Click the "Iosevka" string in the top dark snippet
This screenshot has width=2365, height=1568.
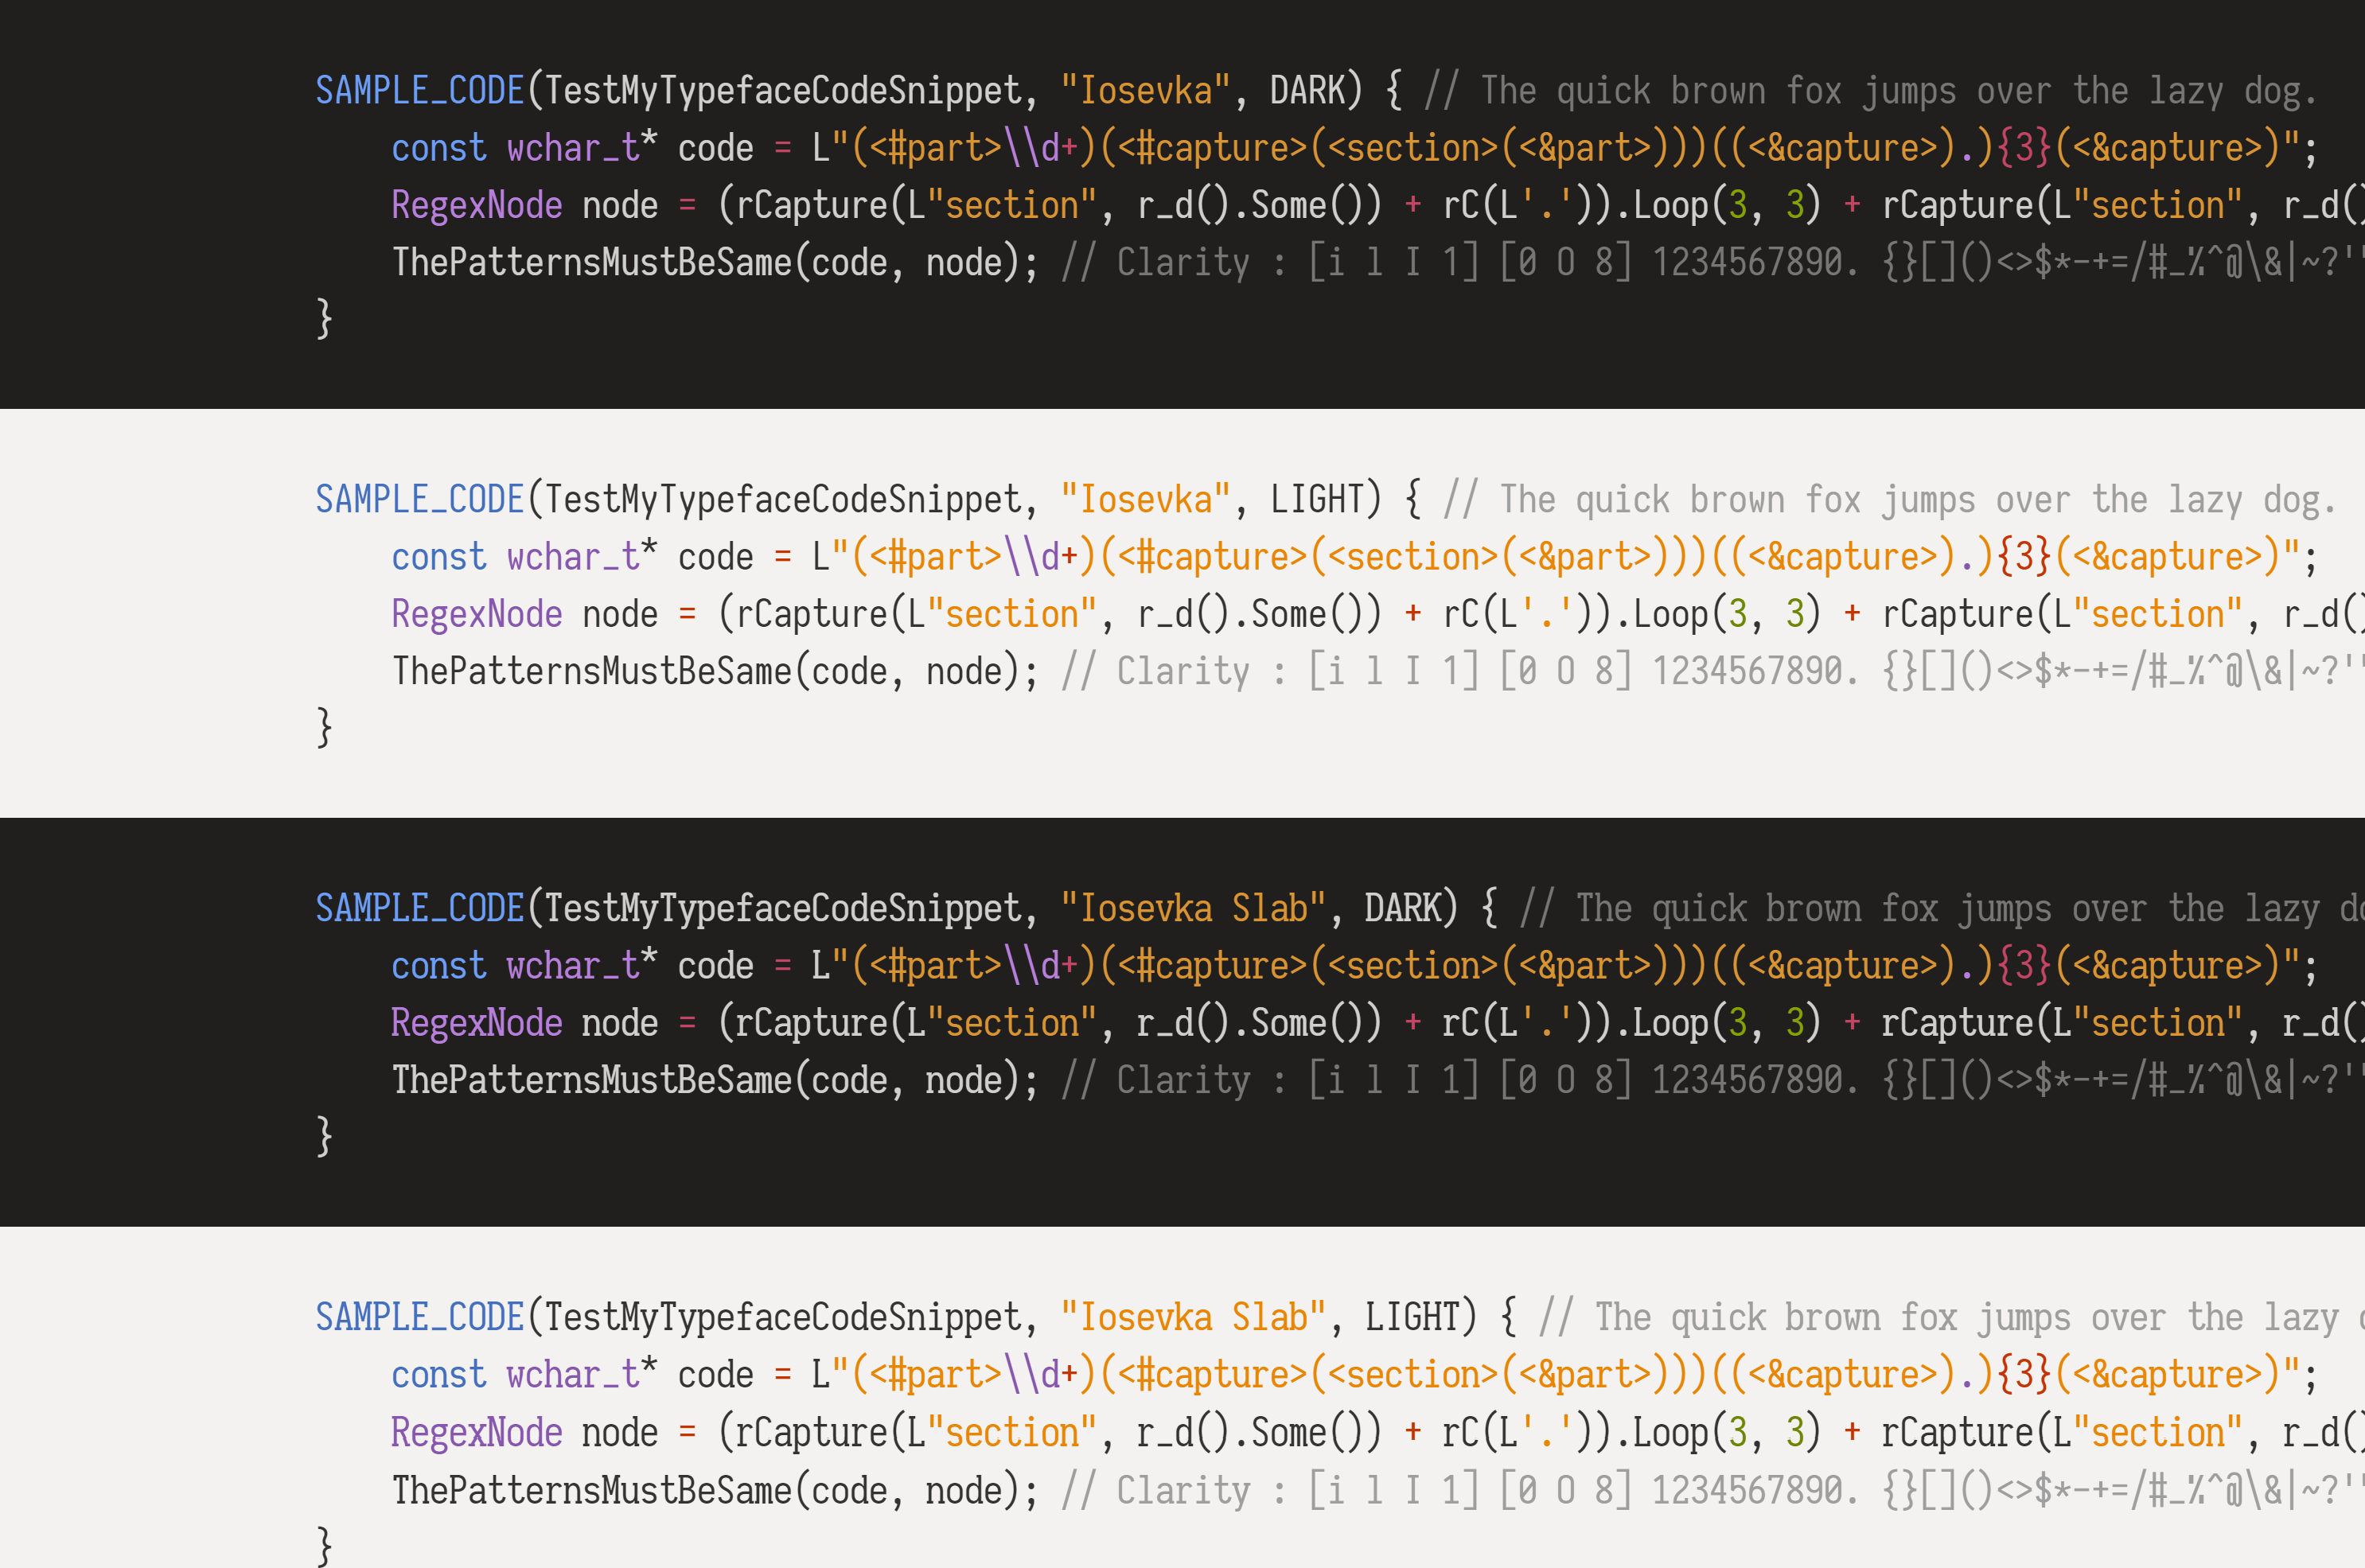(1145, 91)
